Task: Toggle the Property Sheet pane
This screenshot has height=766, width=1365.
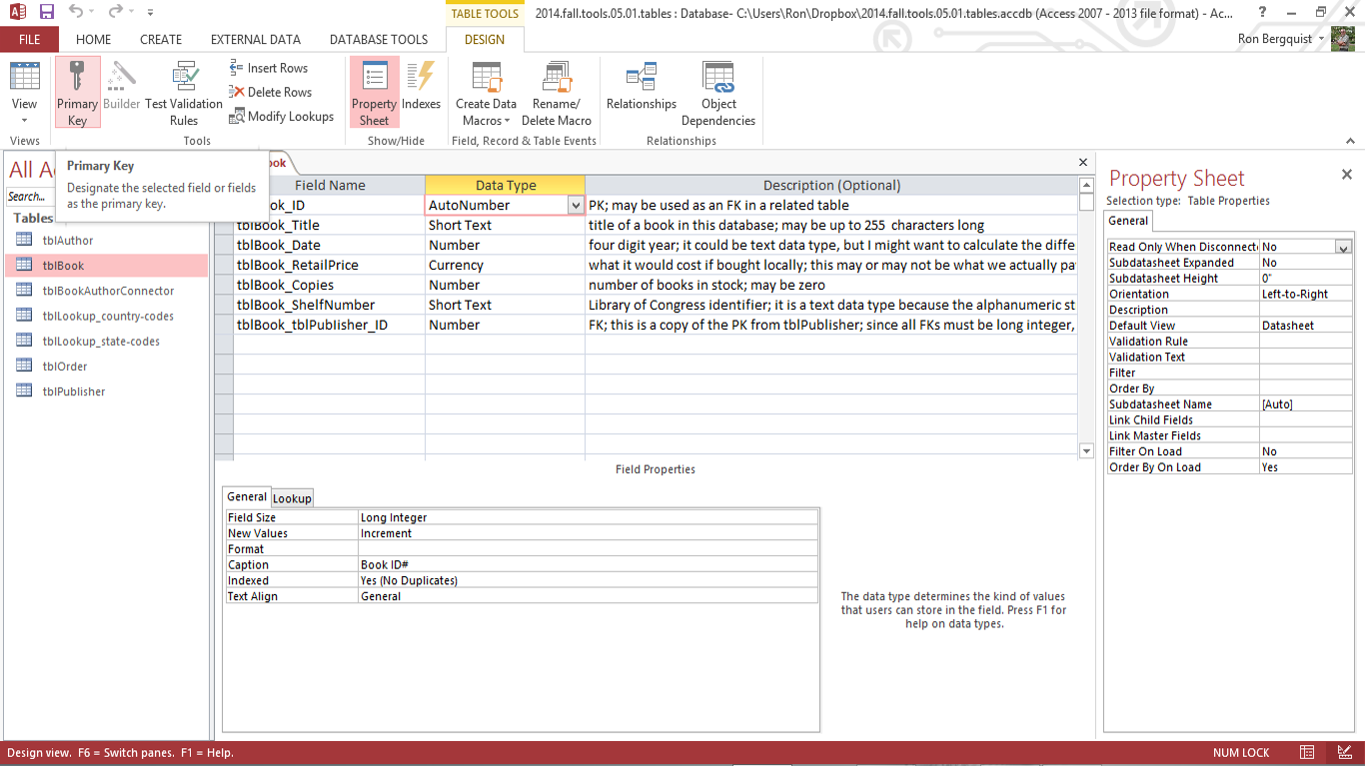Action: coord(374,93)
